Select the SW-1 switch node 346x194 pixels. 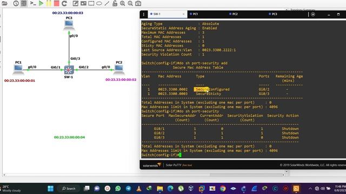pyautogui.click(x=69, y=70)
